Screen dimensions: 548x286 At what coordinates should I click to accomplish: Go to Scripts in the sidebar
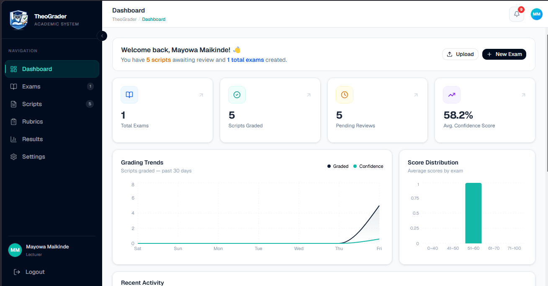coord(52,104)
